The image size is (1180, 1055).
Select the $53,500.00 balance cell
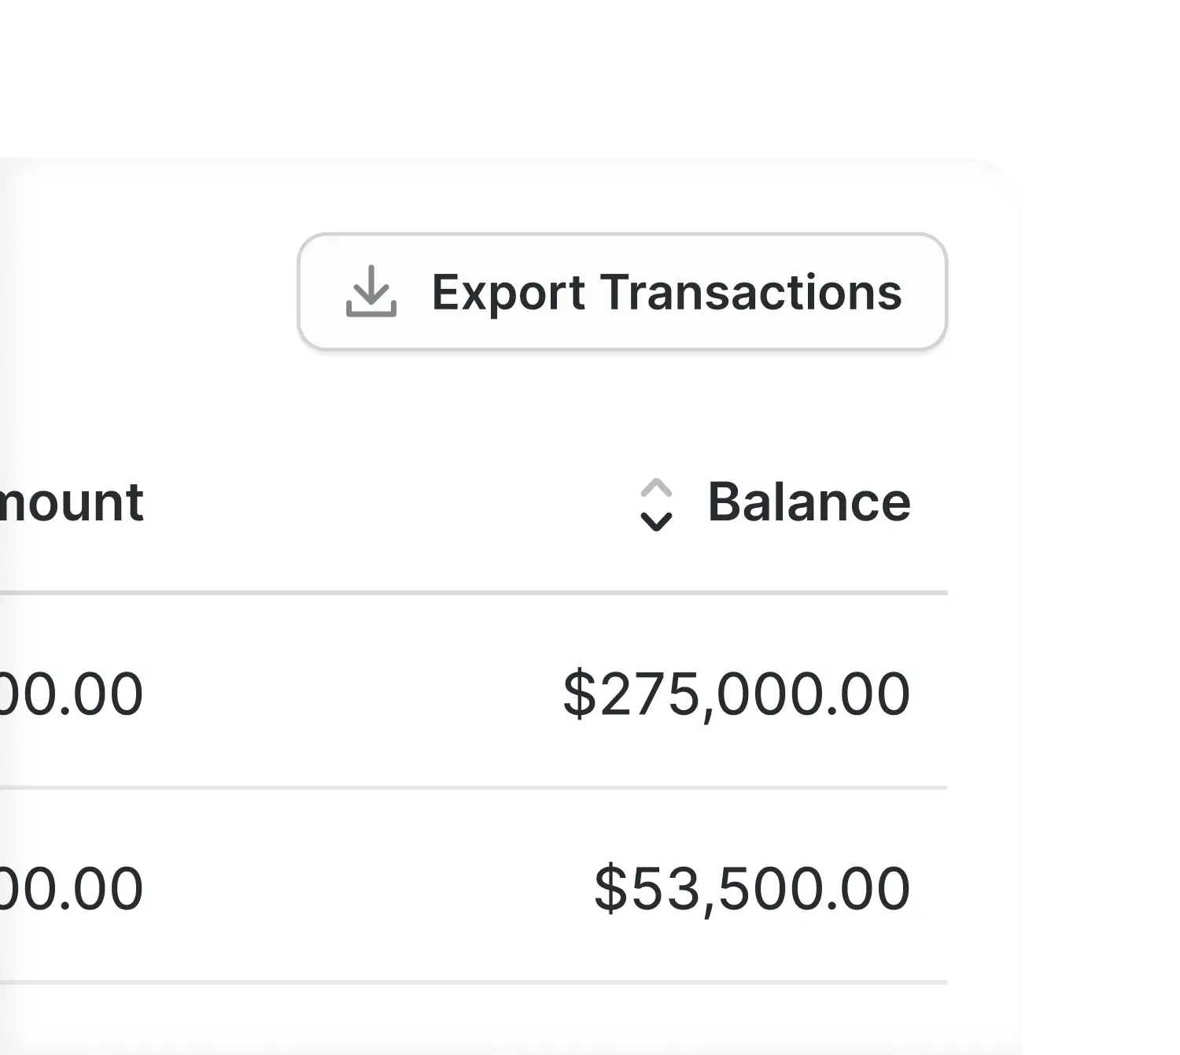click(x=752, y=889)
